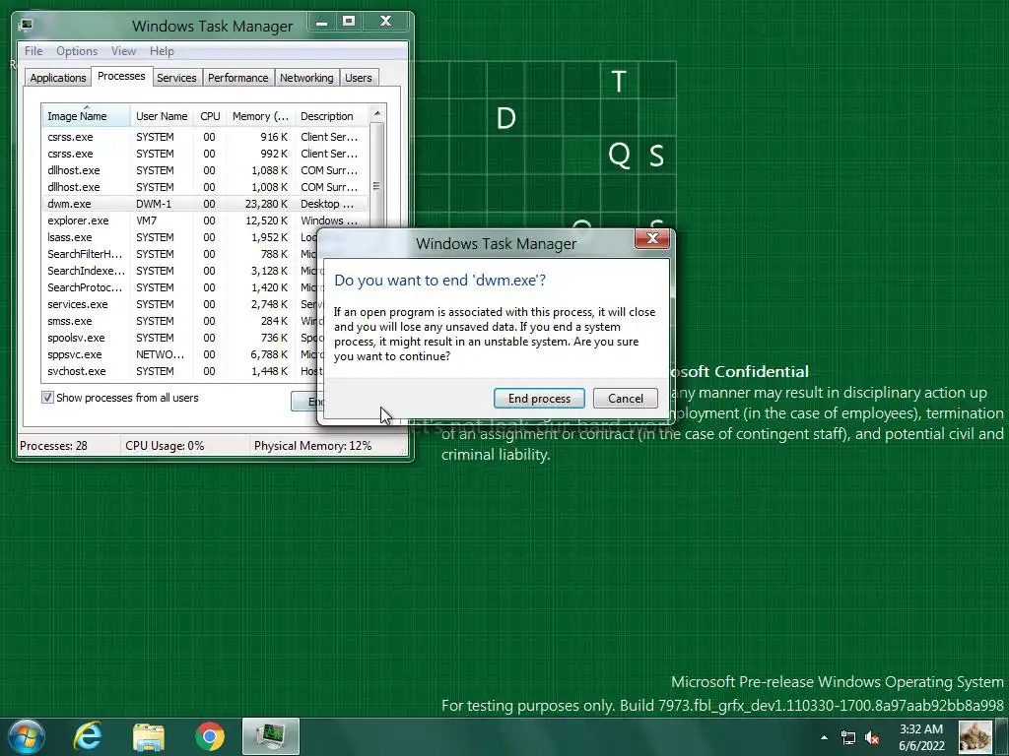Click Physical Memory: 12% status entry

pyautogui.click(x=312, y=446)
